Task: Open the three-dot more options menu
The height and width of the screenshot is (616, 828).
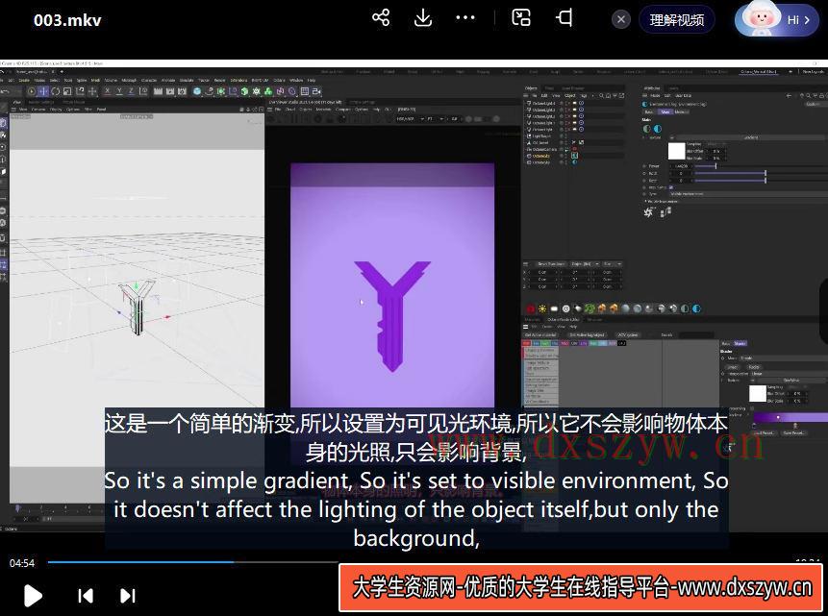Action: (x=464, y=17)
